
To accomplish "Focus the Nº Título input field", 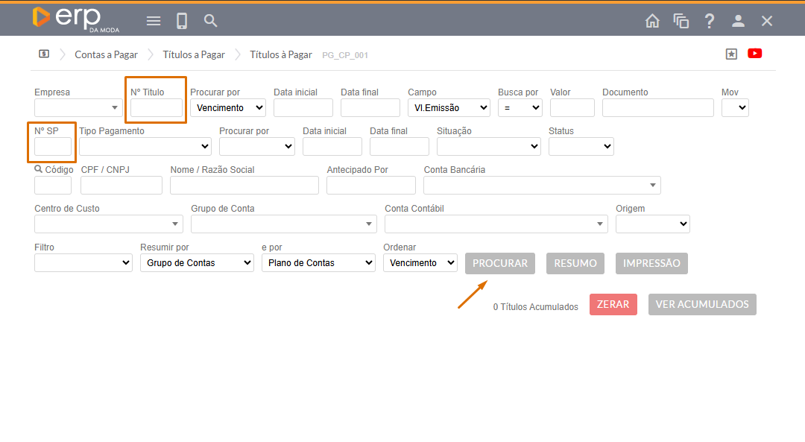I will (157, 108).
